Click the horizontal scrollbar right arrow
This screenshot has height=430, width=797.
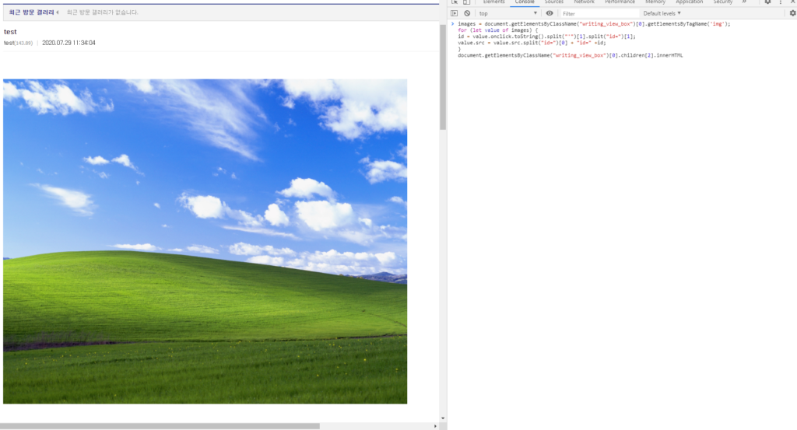[435, 426]
